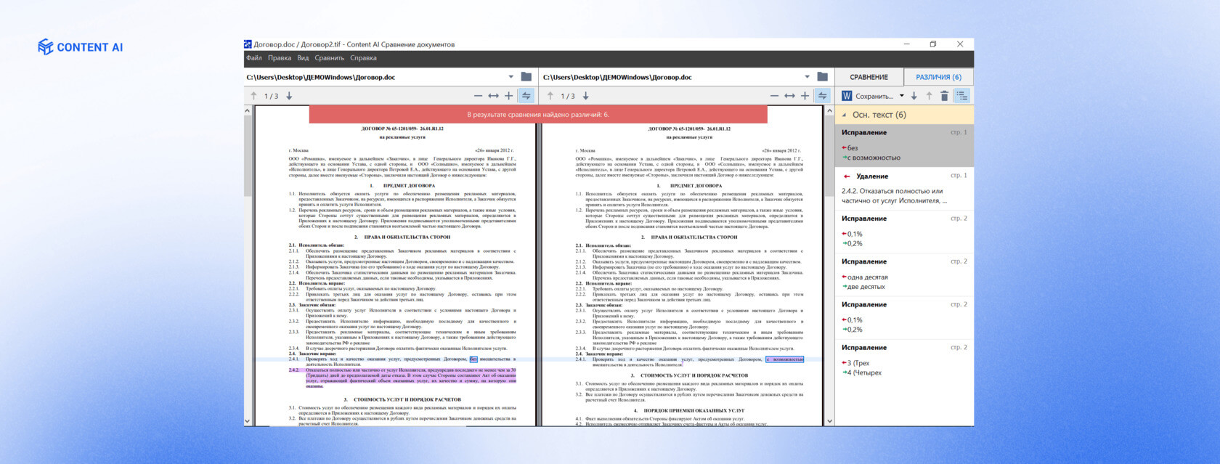The image size is (1220, 464).
Task: Open the Вид menu
Action: 303,58
